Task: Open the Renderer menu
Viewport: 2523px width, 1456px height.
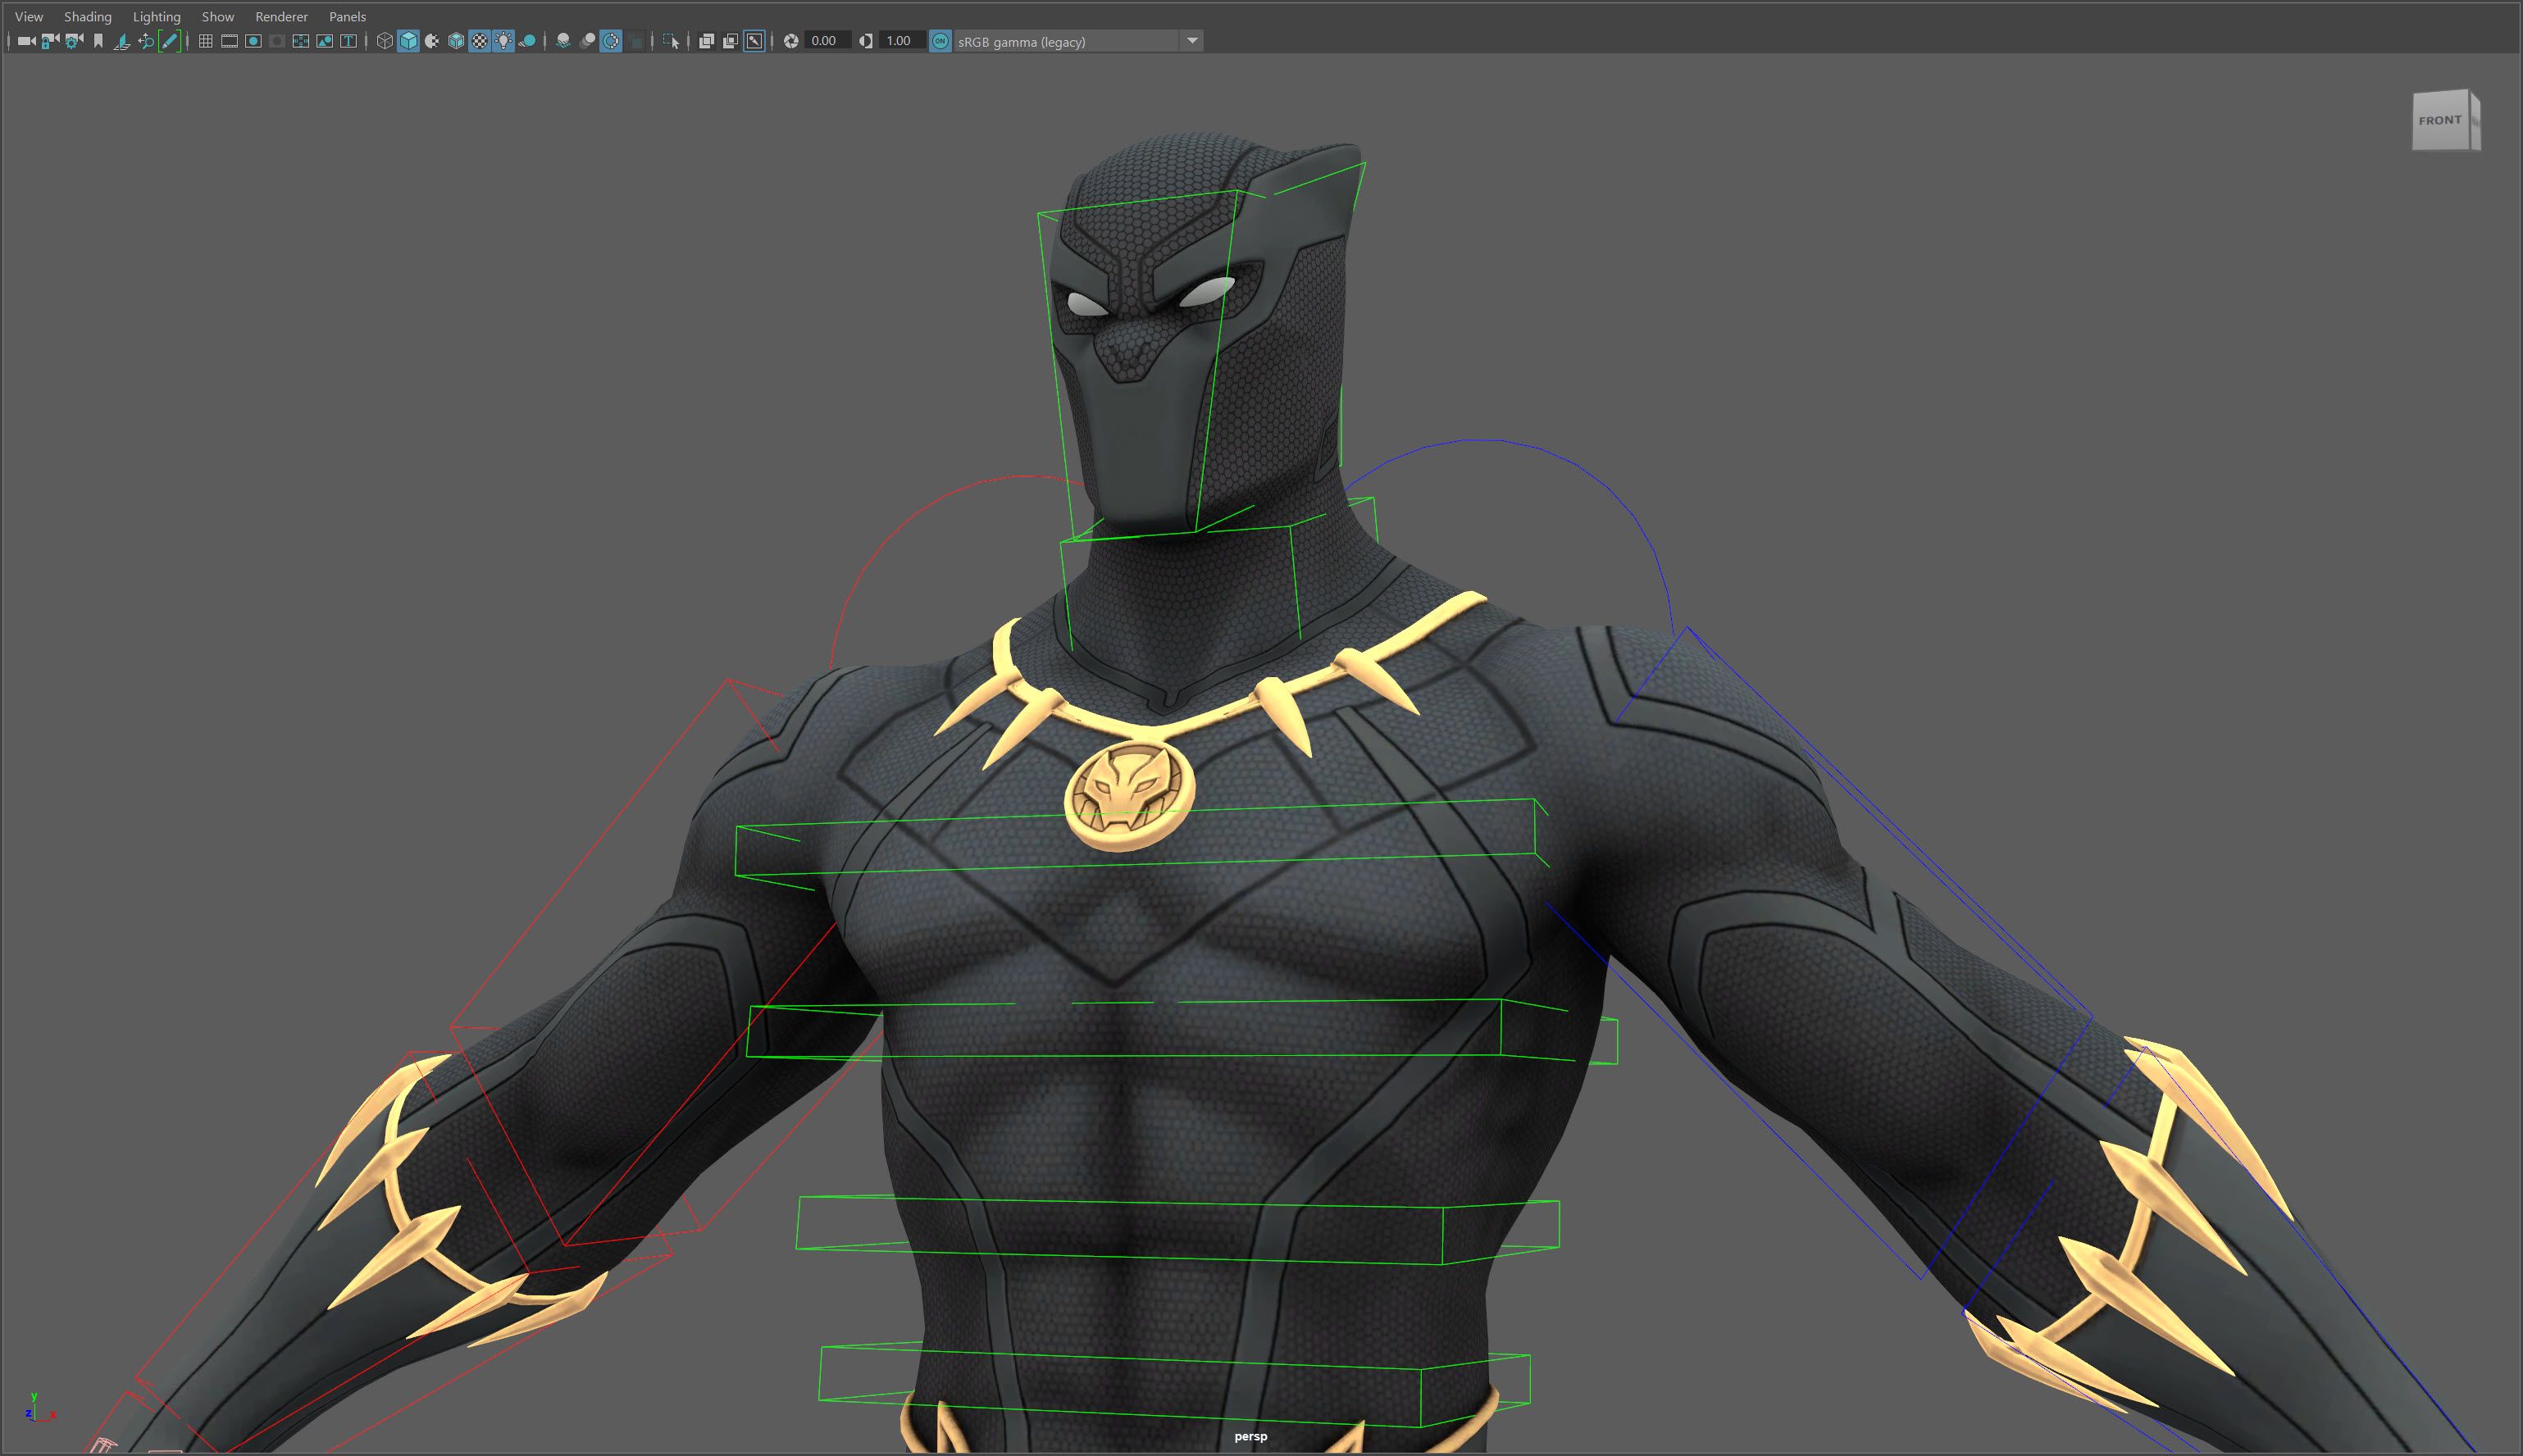Action: coord(282,16)
